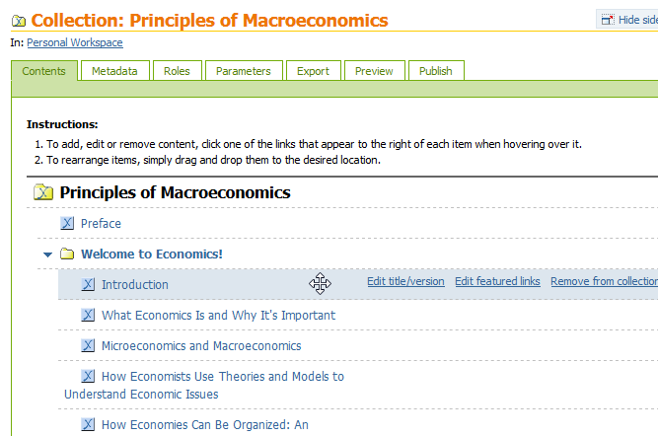This screenshot has width=658, height=436.
Task: Open the Preview tab
Action: [374, 71]
